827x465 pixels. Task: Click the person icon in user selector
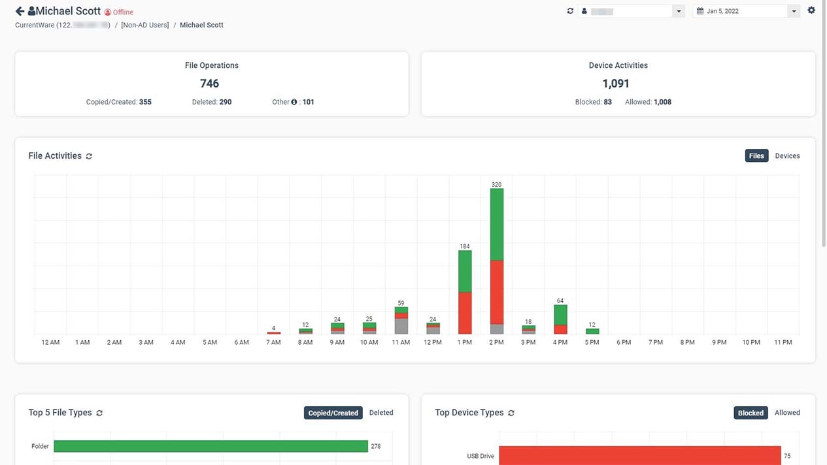(x=584, y=11)
